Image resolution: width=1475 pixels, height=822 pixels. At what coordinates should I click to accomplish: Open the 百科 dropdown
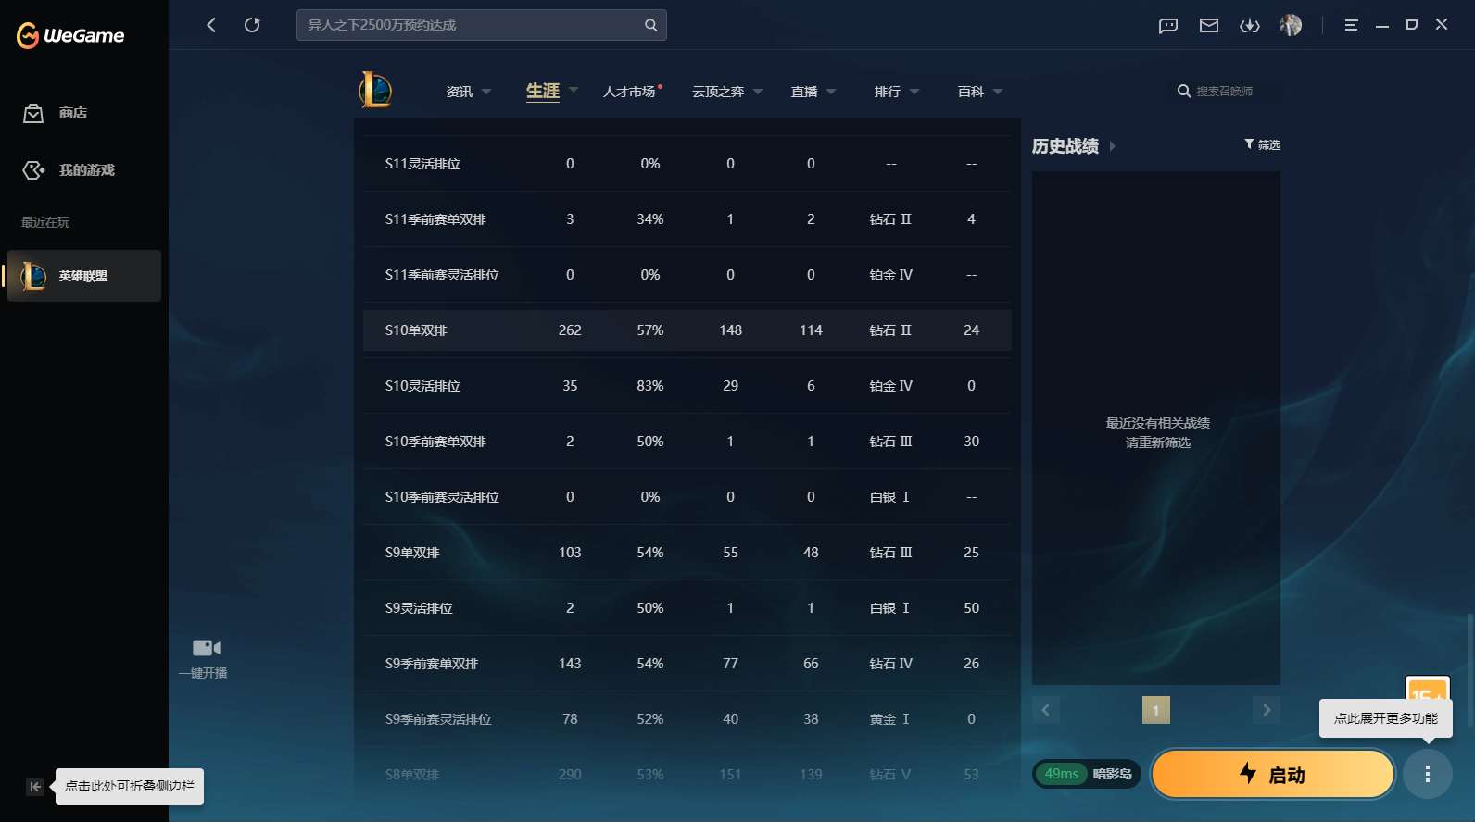(980, 92)
